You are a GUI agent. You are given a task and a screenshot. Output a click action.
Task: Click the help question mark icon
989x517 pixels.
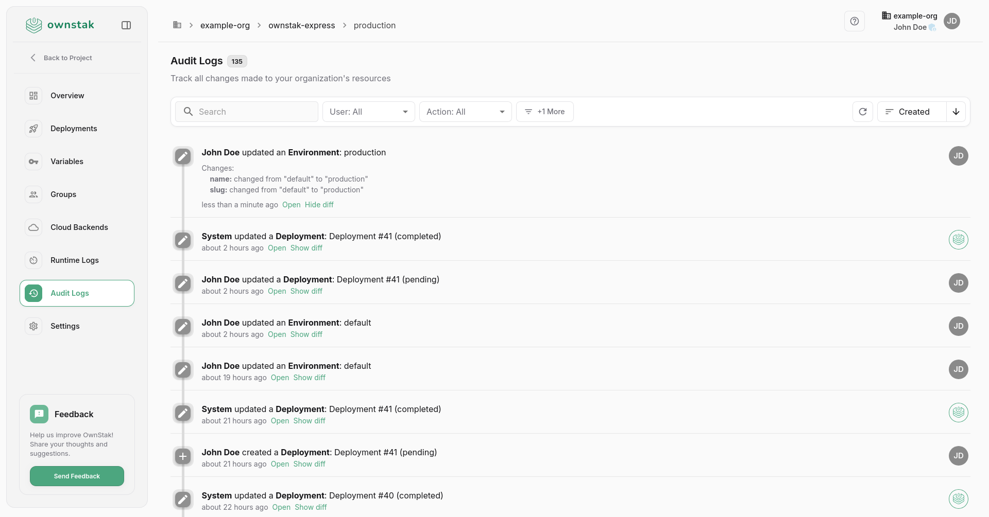pyautogui.click(x=854, y=21)
